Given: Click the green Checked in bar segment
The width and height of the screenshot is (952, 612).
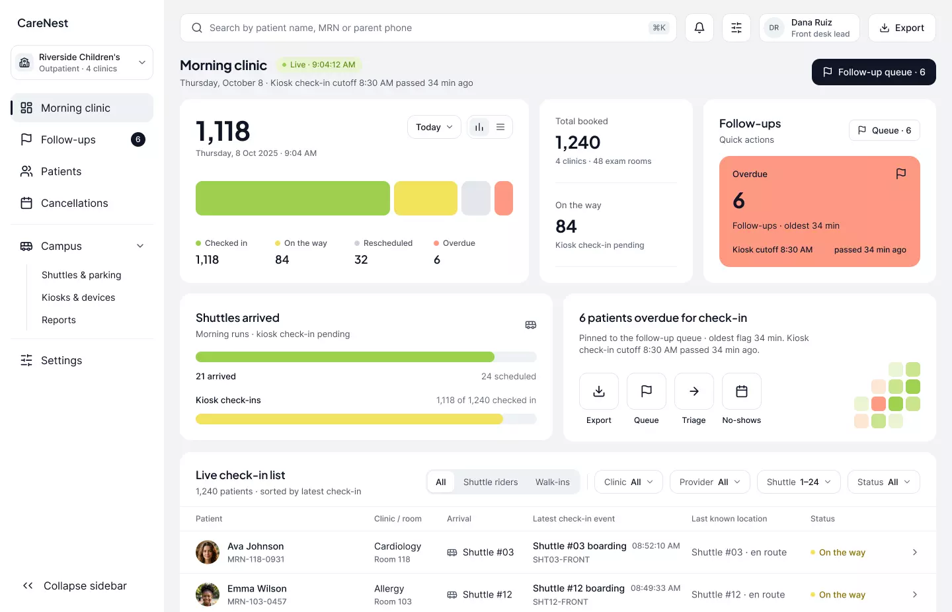Looking at the screenshot, I should [293, 198].
